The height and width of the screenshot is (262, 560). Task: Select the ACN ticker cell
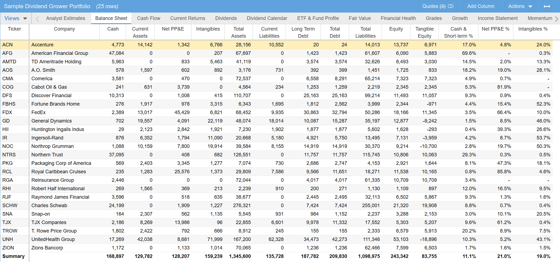14,45
